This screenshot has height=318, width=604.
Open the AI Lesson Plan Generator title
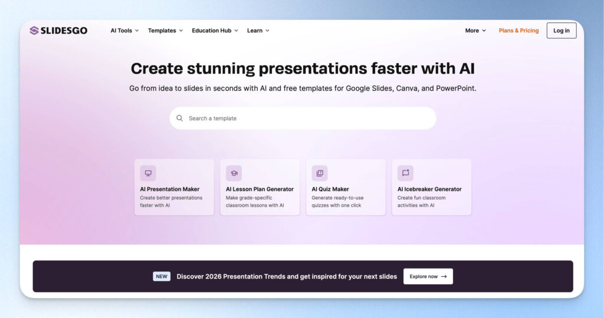260,189
